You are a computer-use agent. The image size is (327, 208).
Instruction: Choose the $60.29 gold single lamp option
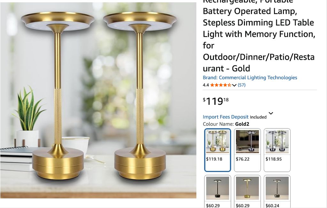[x=247, y=191]
